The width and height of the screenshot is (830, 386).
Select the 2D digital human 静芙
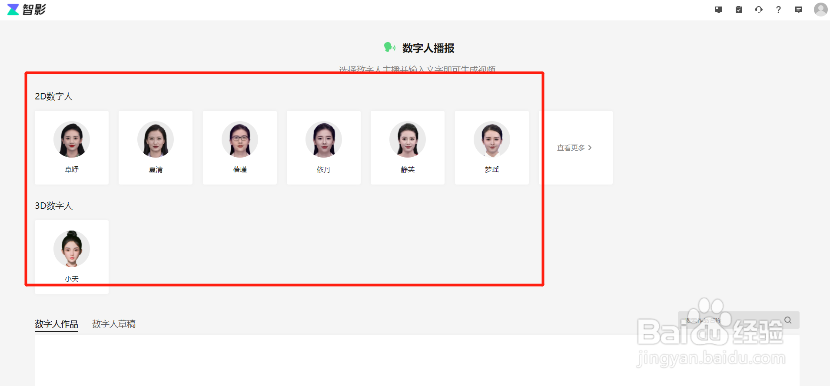click(x=408, y=148)
